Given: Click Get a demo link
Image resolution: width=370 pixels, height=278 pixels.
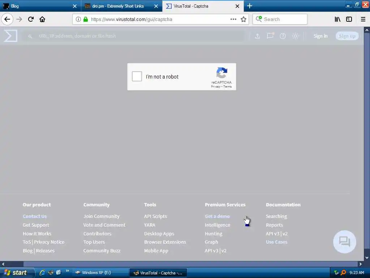Looking at the screenshot, I should [x=217, y=216].
